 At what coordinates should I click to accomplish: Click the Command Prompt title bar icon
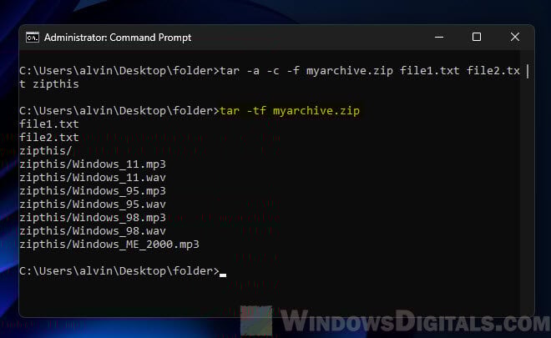(x=33, y=38)
